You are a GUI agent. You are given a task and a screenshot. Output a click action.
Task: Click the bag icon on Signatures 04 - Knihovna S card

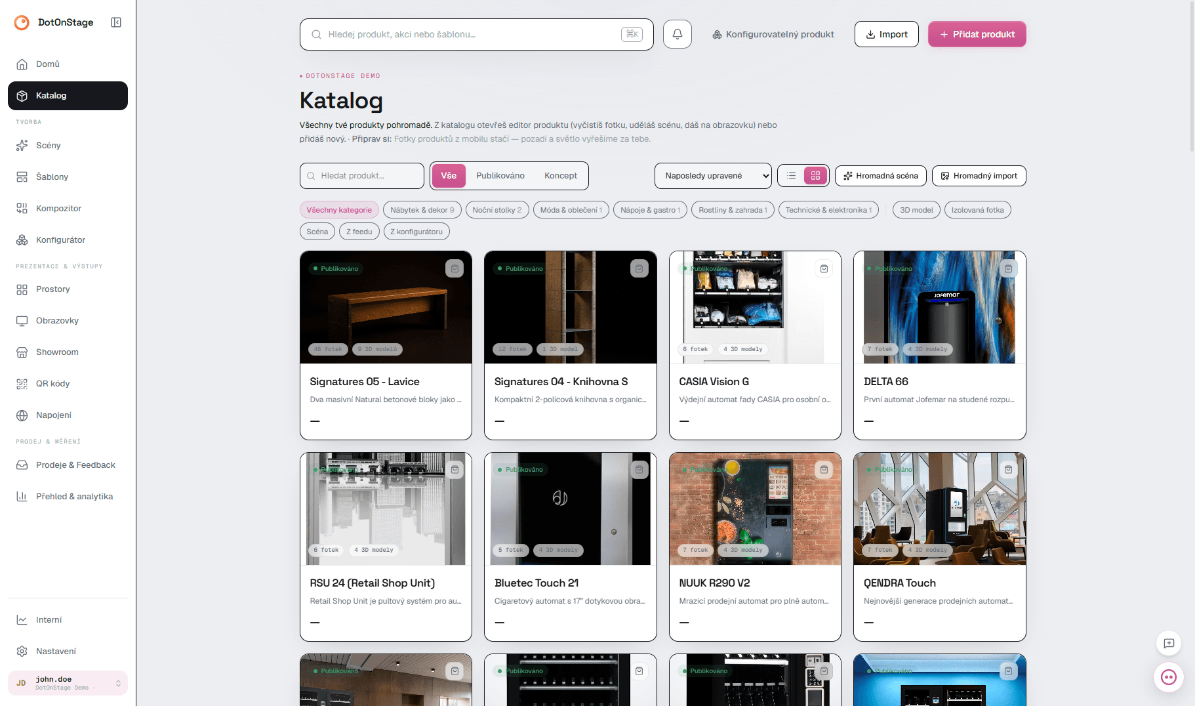(639, 268)
